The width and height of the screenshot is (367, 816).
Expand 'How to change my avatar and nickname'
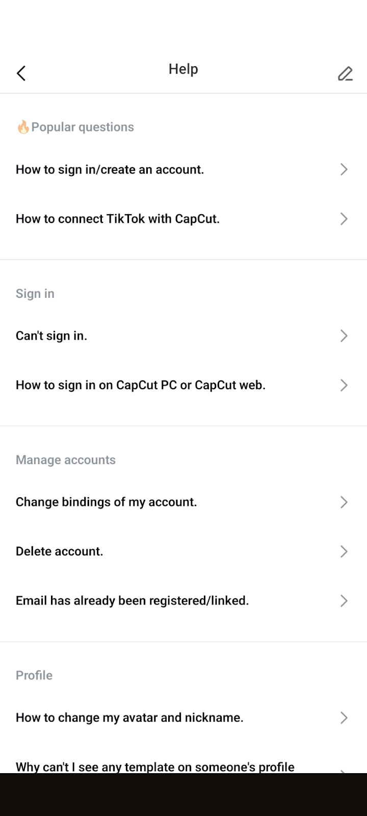(x=344, y=718)
